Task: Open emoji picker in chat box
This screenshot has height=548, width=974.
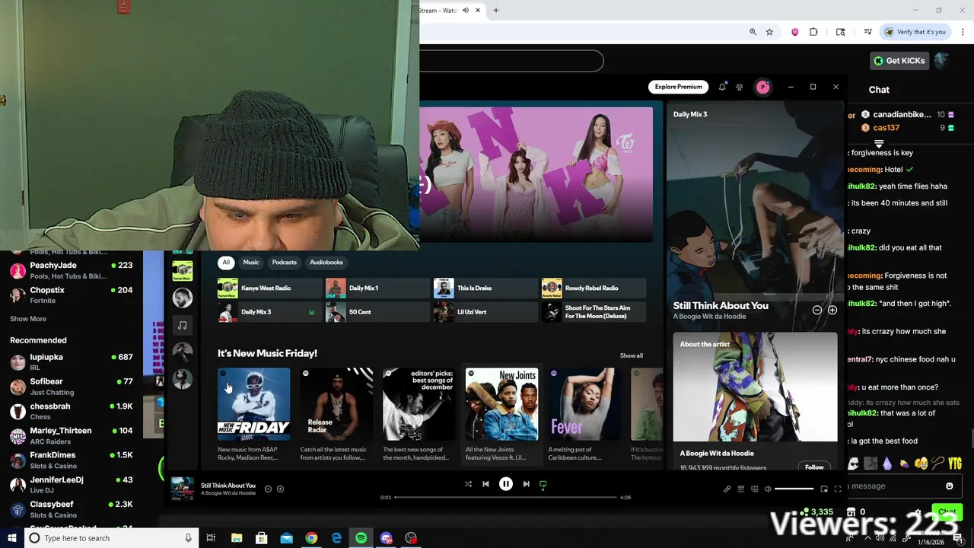Action: (x=949, y=486)
